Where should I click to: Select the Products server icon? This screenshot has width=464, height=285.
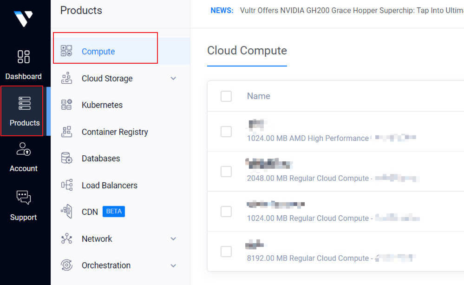point(24,103)
